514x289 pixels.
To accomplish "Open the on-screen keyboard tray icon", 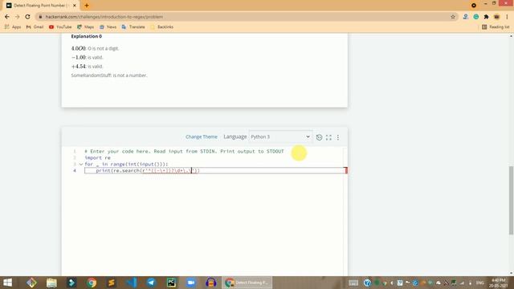I will tap(353, 283).
